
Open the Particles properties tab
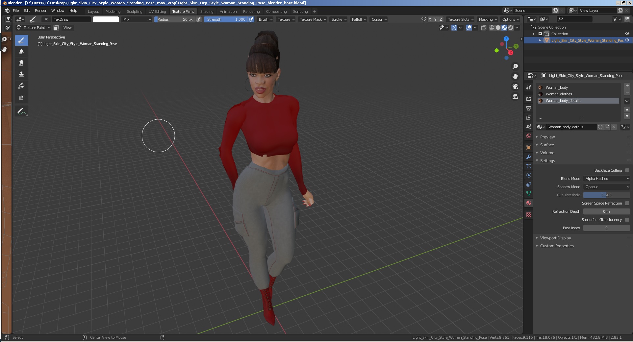click(x=529, y=166)
